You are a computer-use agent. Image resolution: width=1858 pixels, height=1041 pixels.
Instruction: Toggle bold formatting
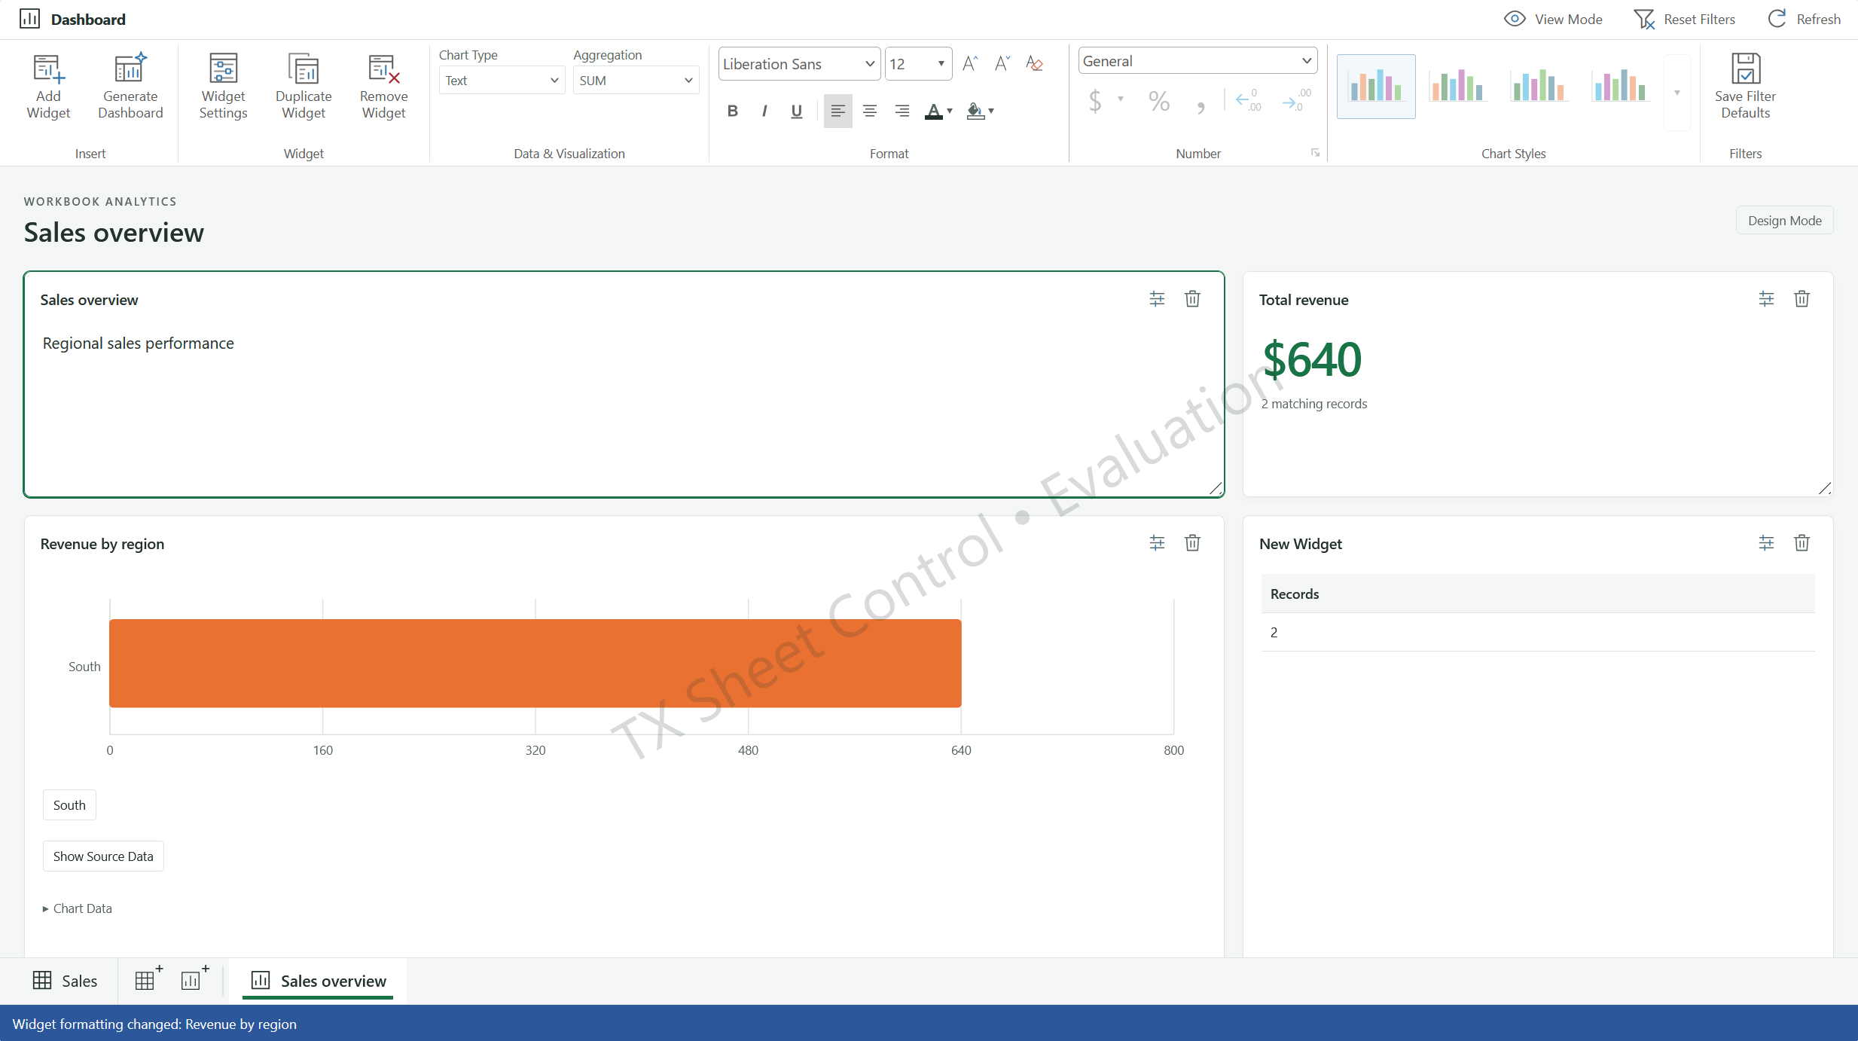[x=732, y=111]
